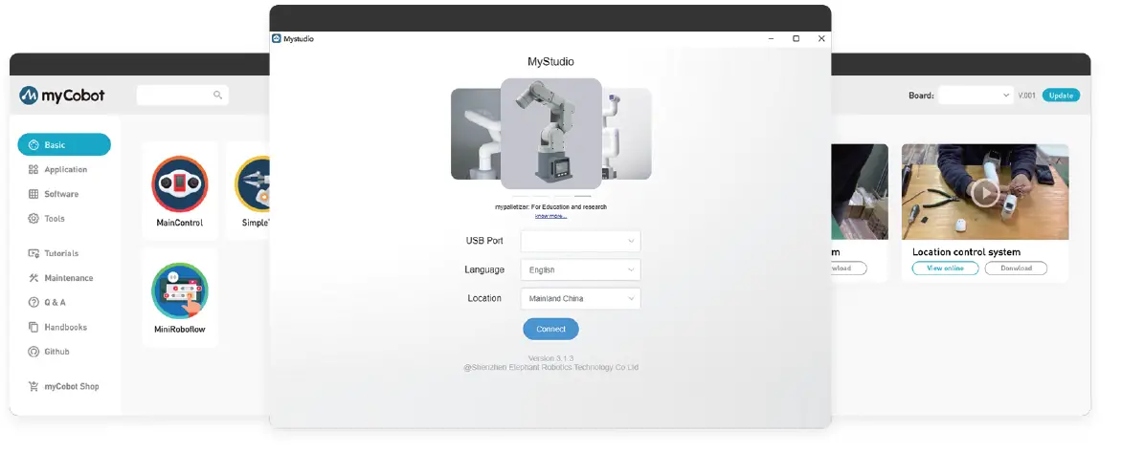Click the myCobot Shop cart icon
1122x451 pixels.
[33, 387]
